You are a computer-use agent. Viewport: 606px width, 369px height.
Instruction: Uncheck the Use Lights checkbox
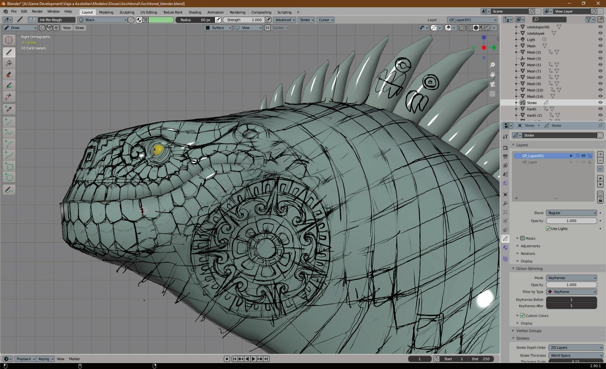click(x=548, y=229)
